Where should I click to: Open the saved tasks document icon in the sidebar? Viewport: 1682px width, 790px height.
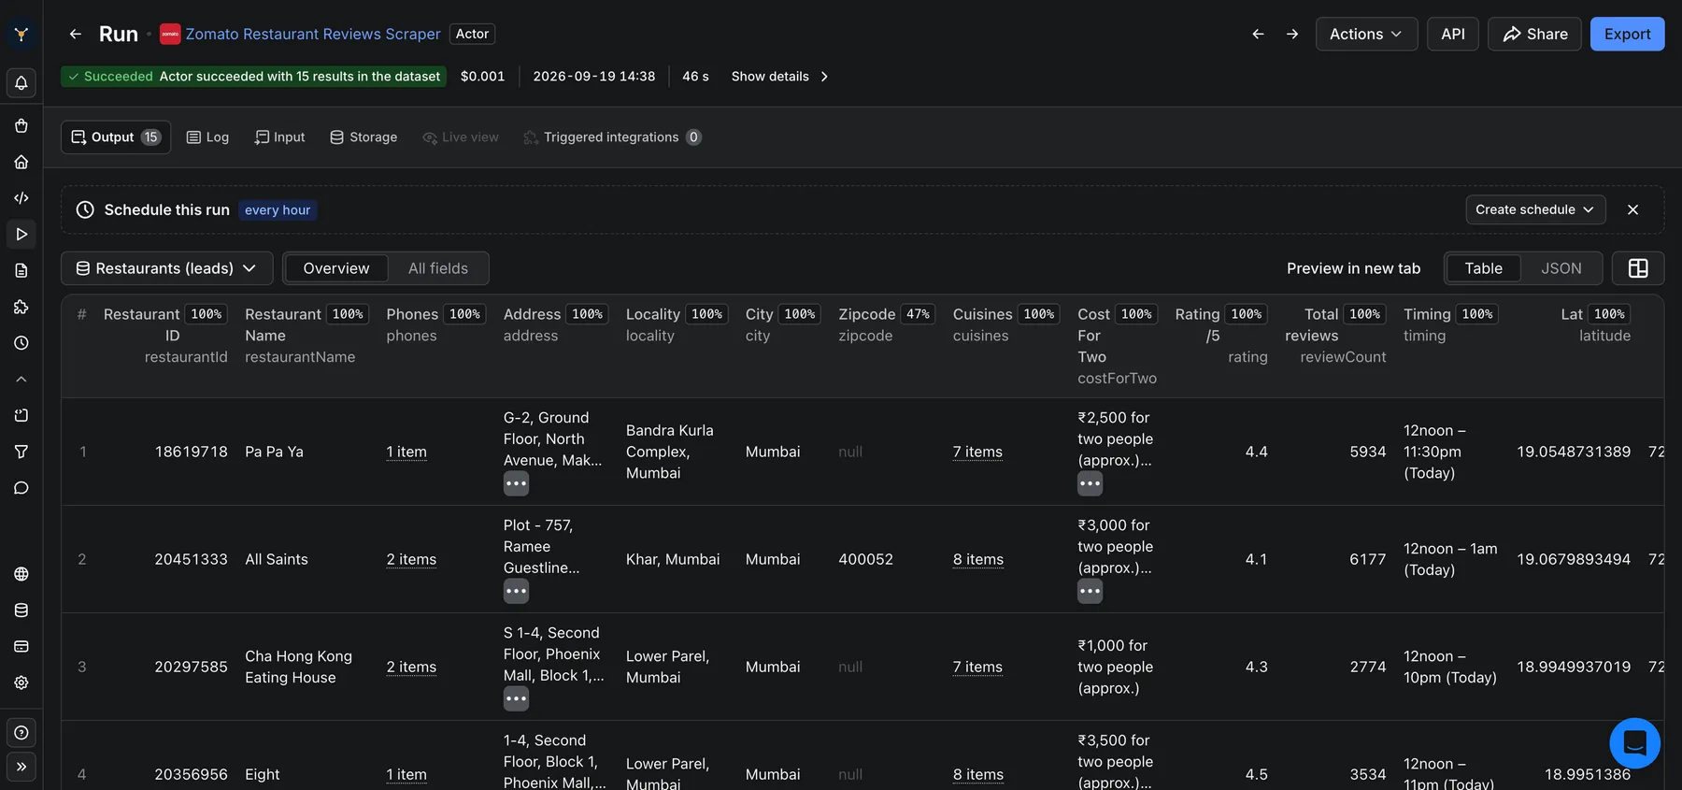(x=21, y=270)
